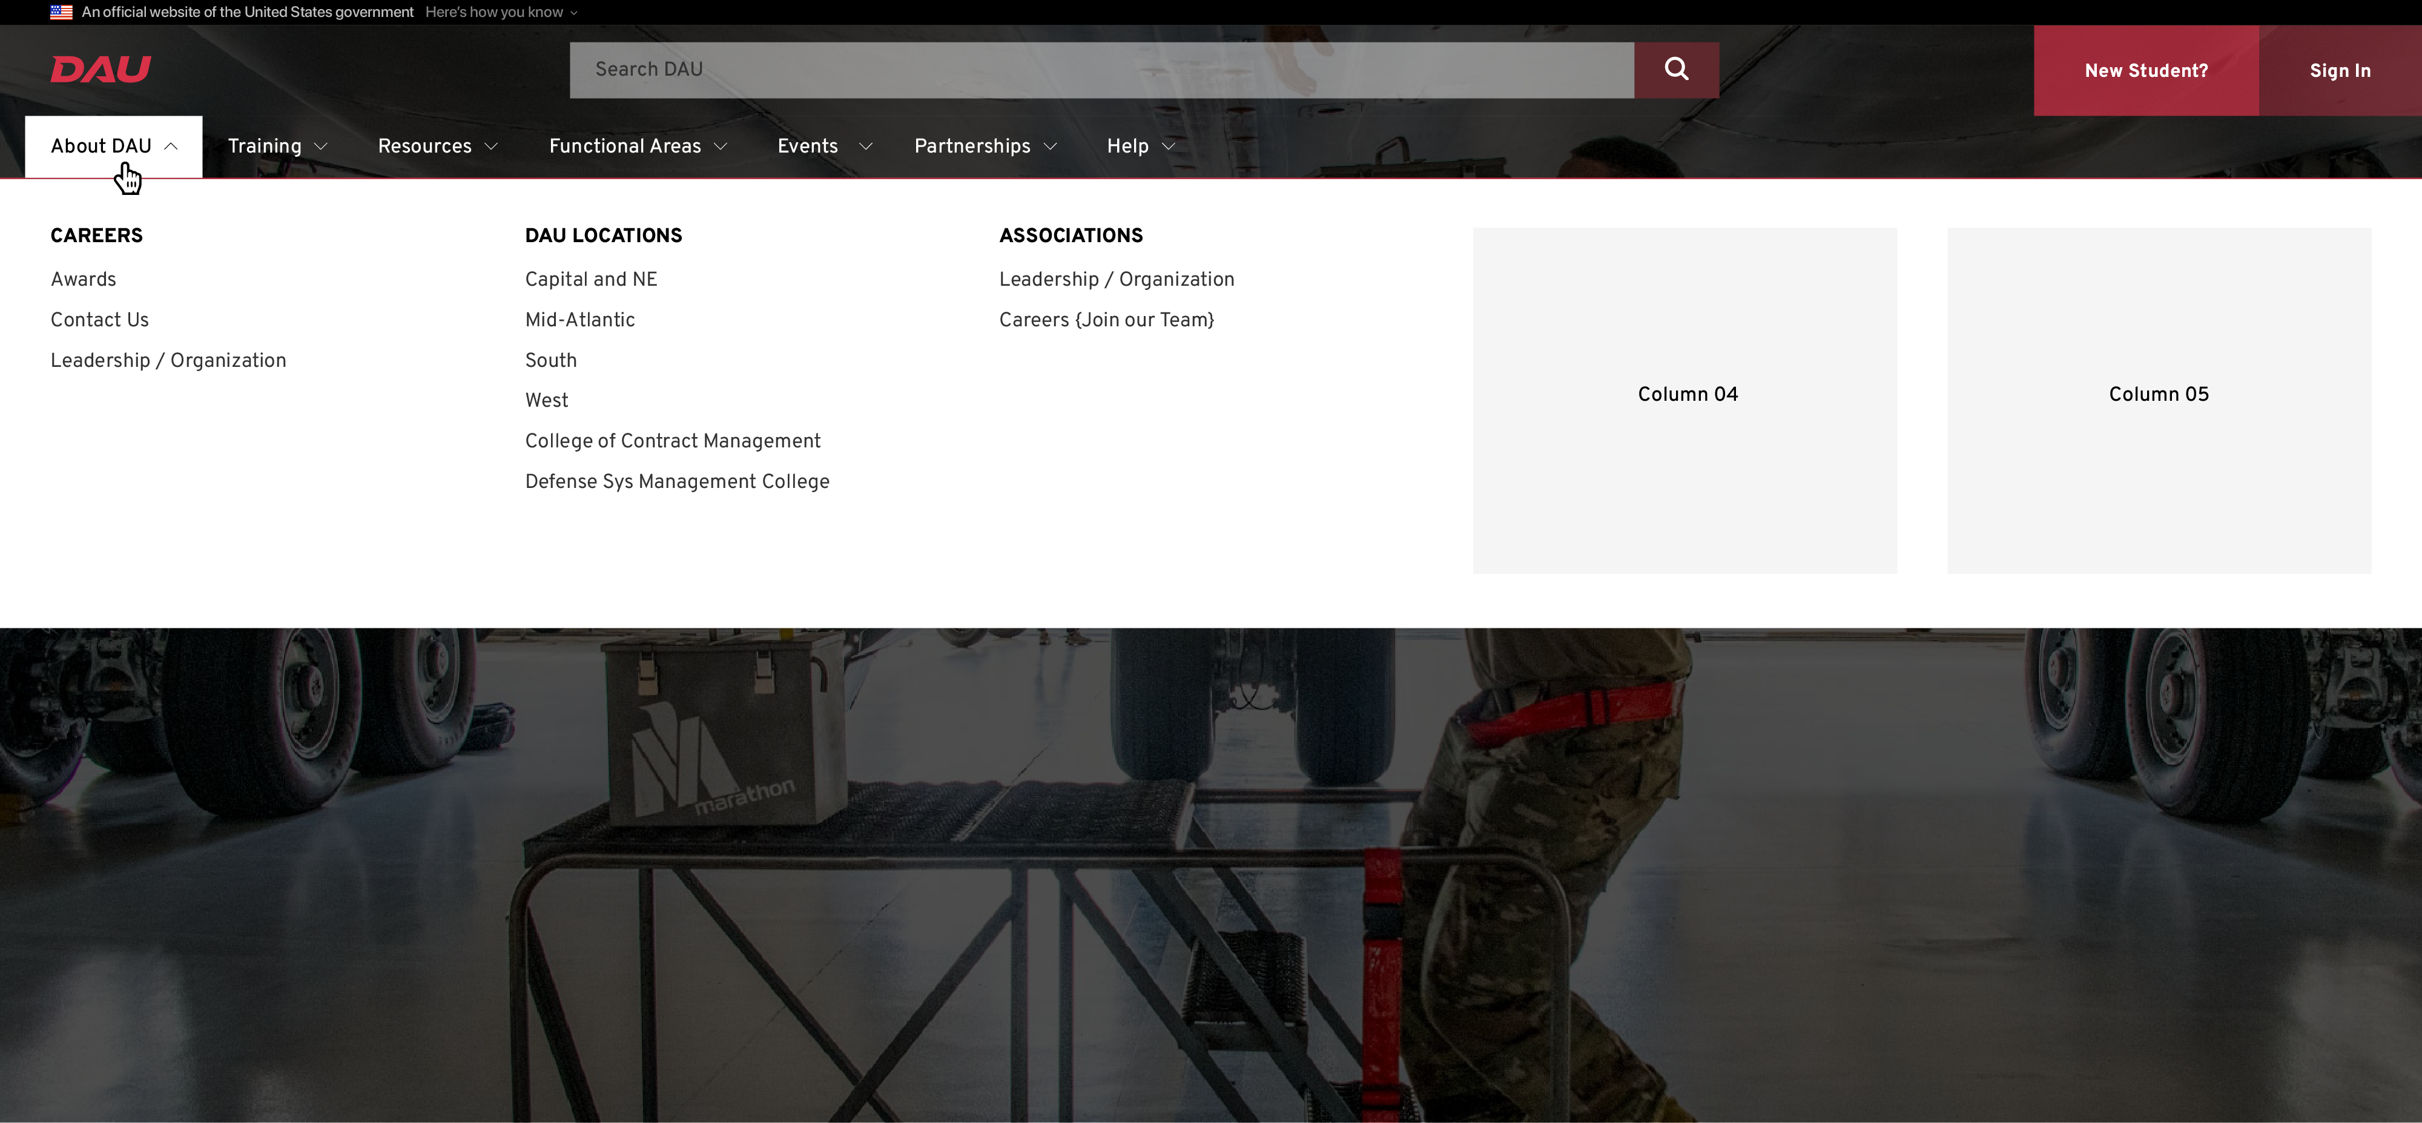Open the West location link
2422x1123 pixels.
point(546,400)
